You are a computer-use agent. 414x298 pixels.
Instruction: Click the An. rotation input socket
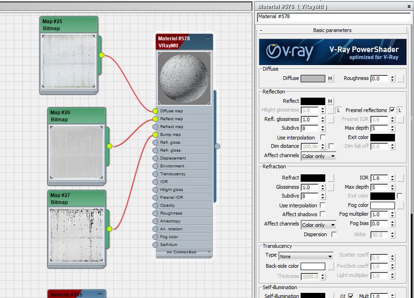[x=155, y=229]
